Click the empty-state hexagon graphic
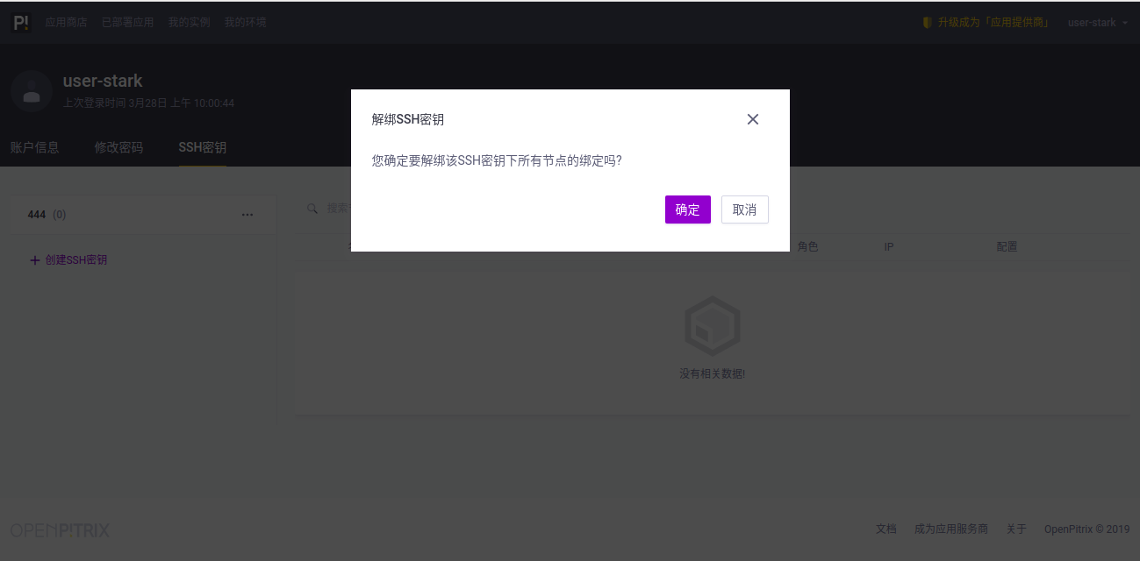 [x=712, y=325]
